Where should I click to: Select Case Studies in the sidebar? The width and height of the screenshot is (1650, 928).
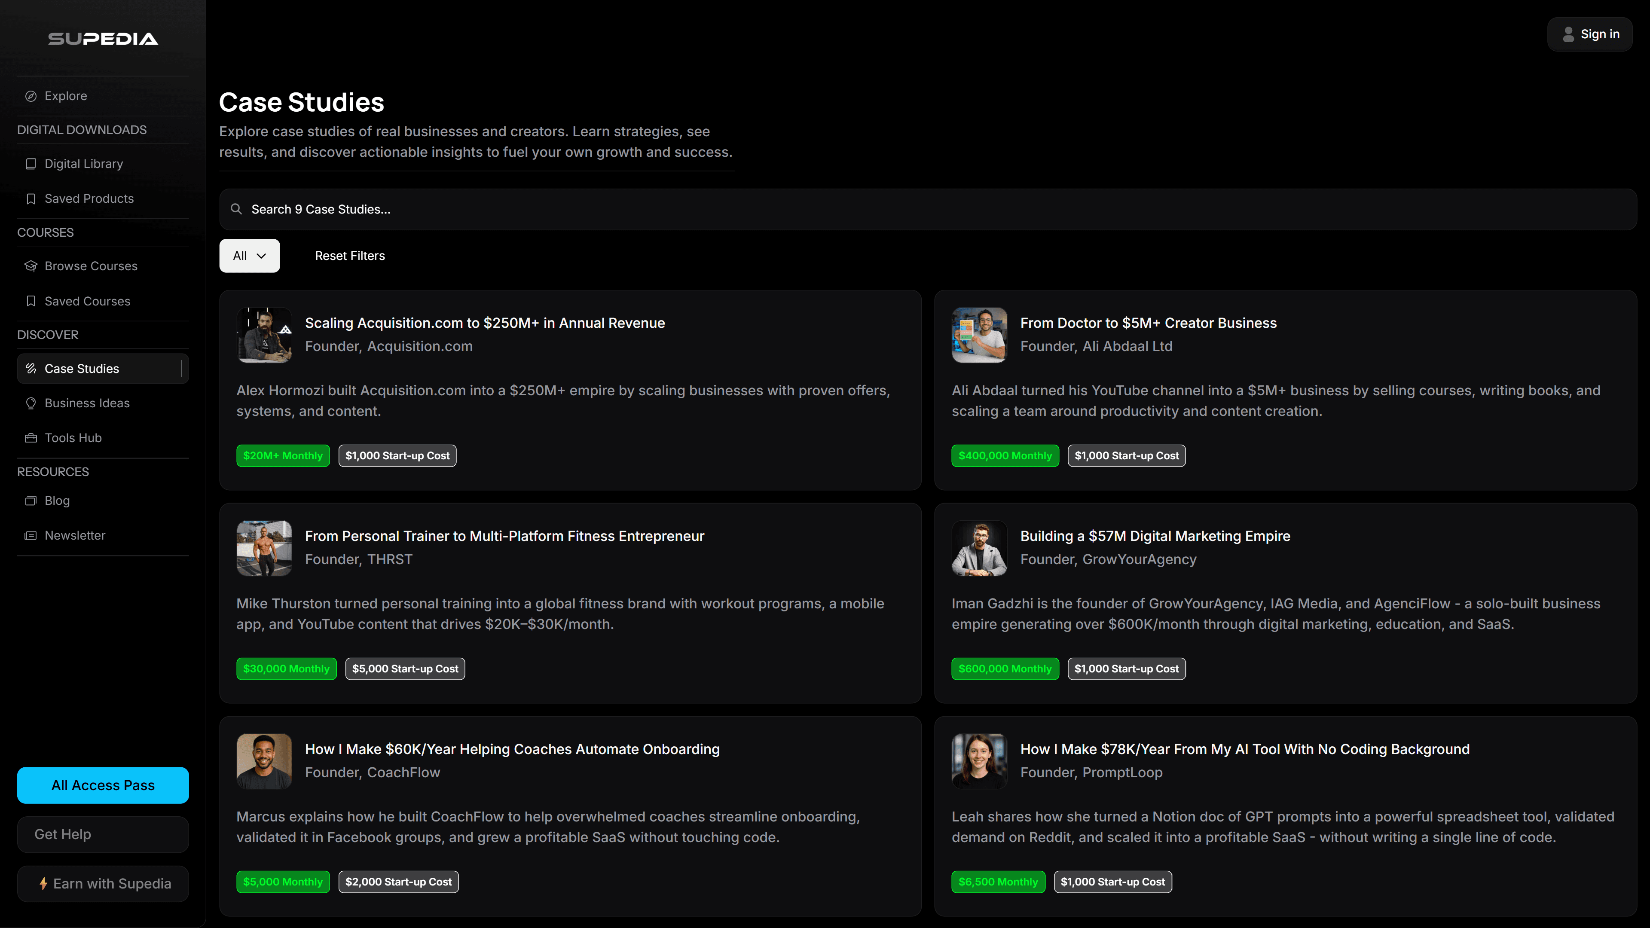(103, 368)
